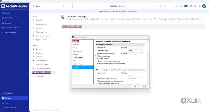Select Audio conferencing in options dialog

(x=79, y=58)
